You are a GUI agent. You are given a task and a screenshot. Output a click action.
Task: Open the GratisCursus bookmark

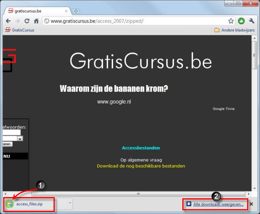click(x=20, y=30)
